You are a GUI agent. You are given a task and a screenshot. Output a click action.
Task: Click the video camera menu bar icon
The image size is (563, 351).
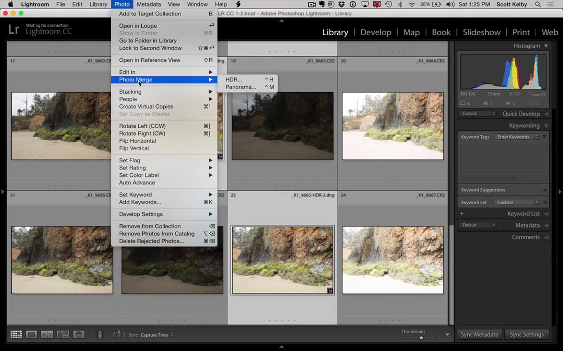pyautogui.click(x=312, y=4)
